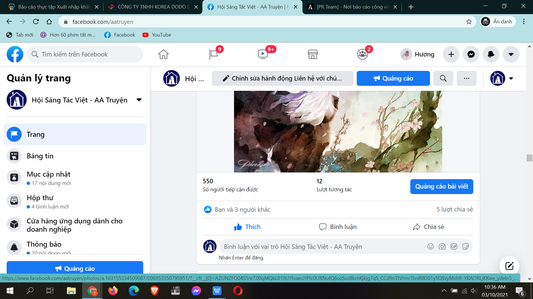The image size is (533, 299).
Task: Click Chia sẻ under the post
Action: 428,227
